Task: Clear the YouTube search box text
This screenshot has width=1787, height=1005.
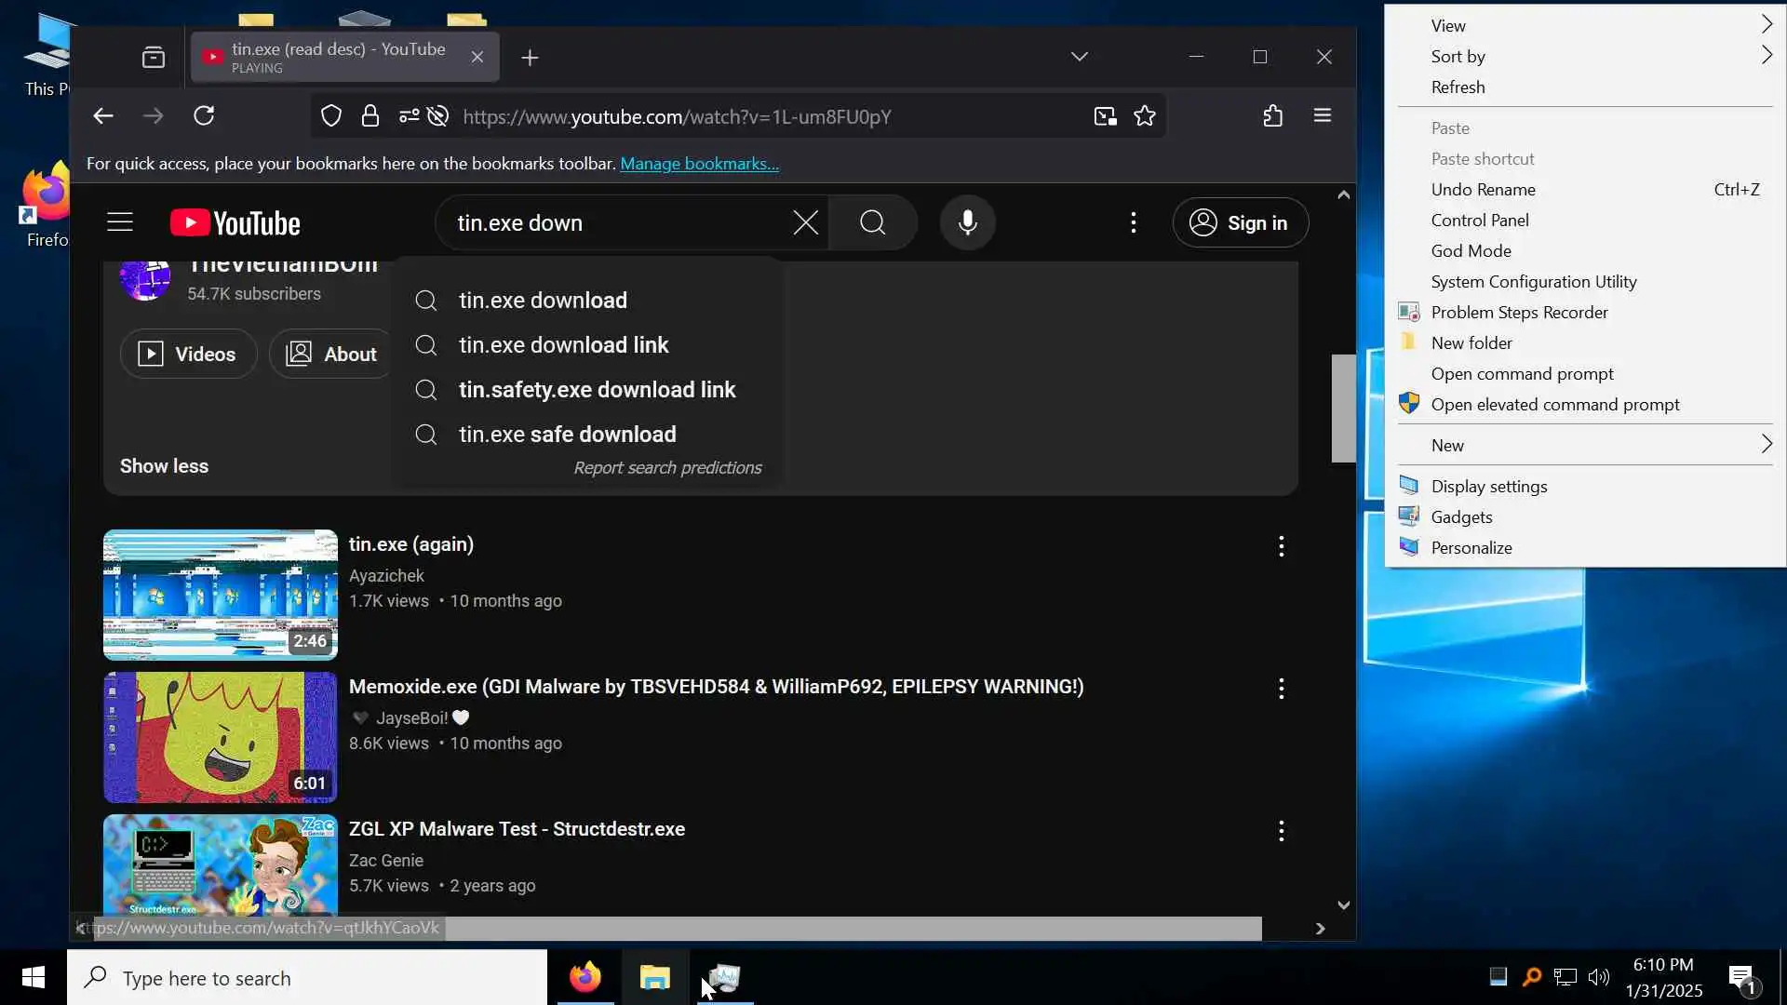Action: coord(805,222)
